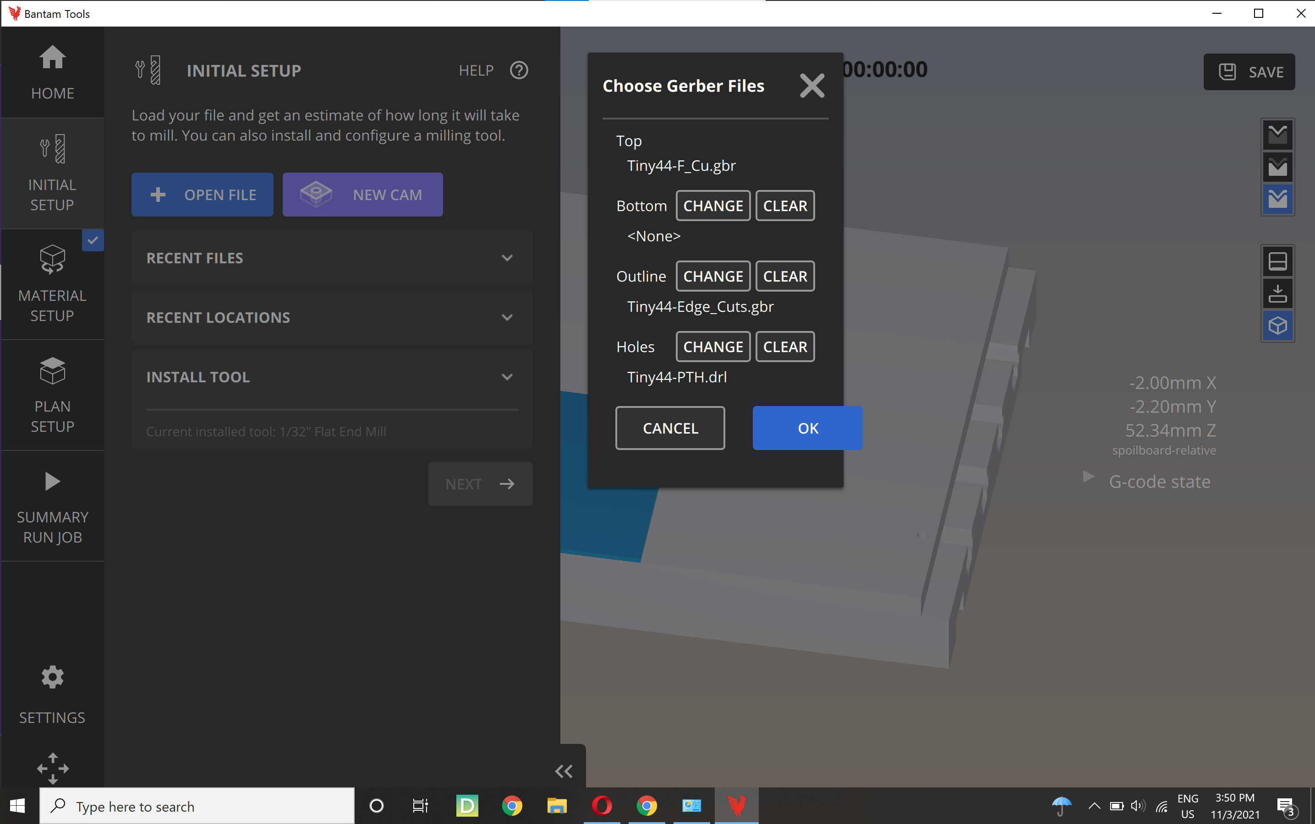Click the Help question mark icon
Viewport: 1315px width, 824px height.
[x=519, y=70]
